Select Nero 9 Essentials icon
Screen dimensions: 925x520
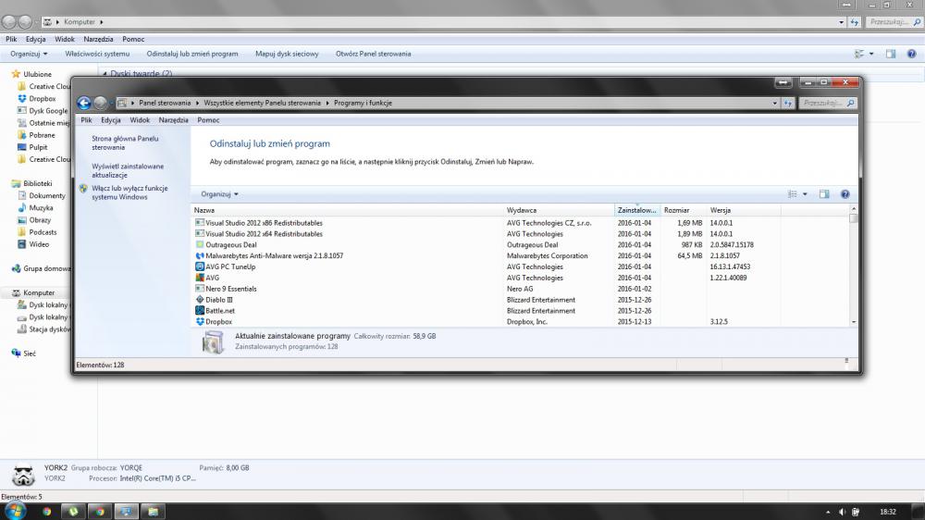pos(200,289)
